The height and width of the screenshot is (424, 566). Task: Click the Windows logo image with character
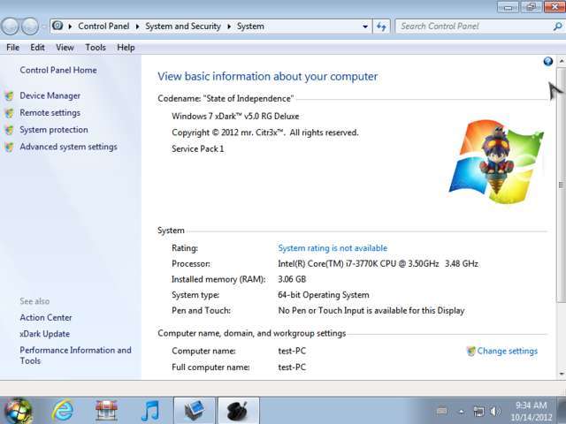[x=497, y=162]
